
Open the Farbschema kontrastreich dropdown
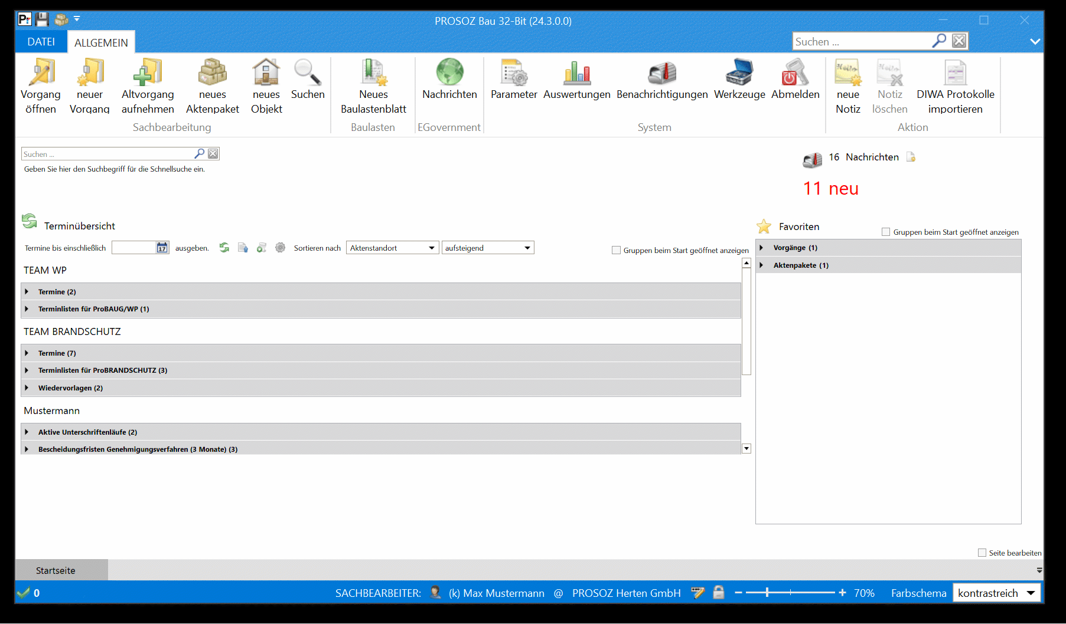pos(997,593)
